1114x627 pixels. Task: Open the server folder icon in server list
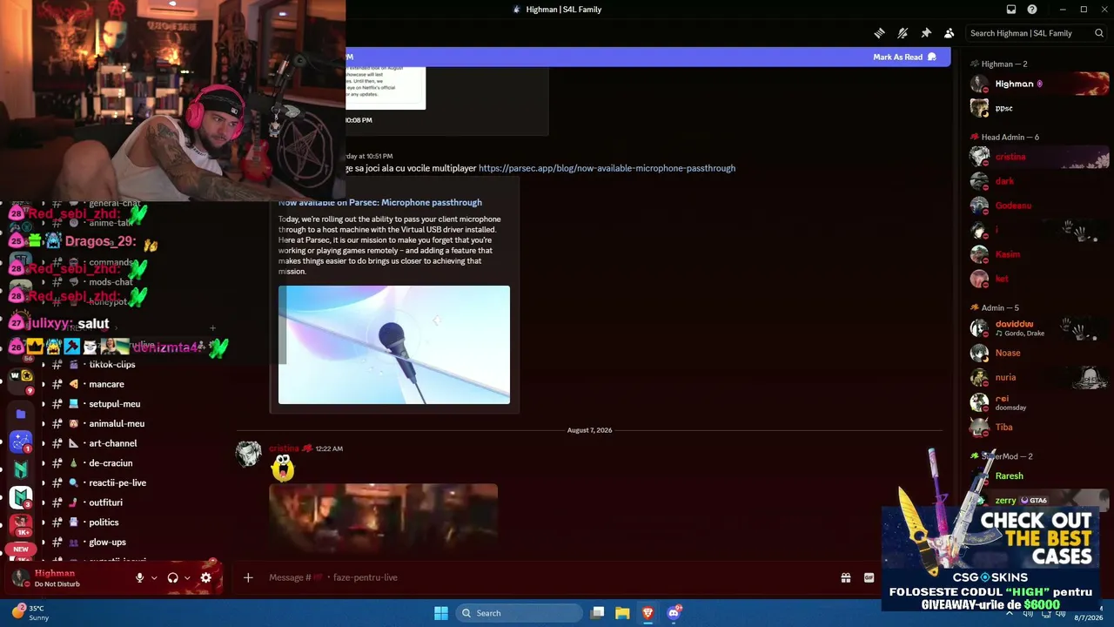click(21, 414)
